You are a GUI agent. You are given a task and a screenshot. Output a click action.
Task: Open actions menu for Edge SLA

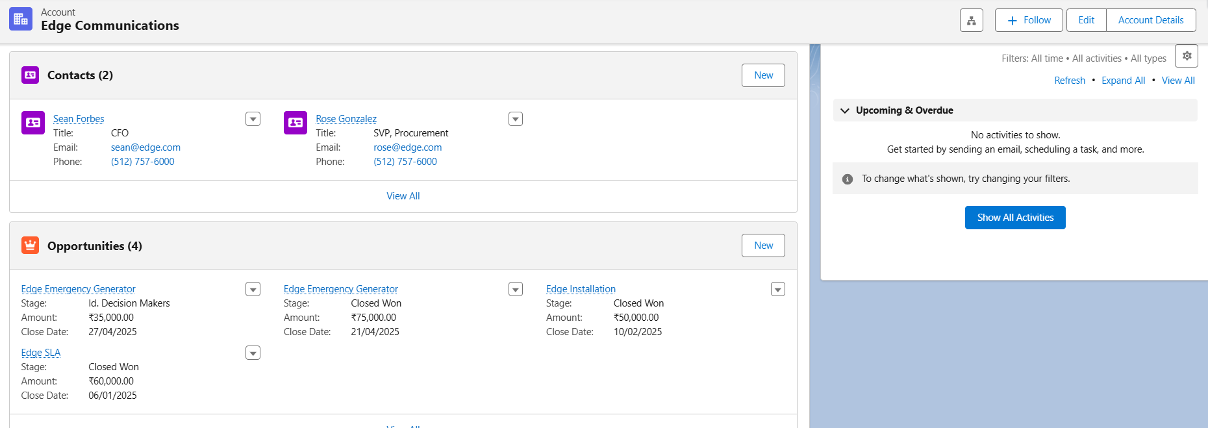(x=253, y=353)
